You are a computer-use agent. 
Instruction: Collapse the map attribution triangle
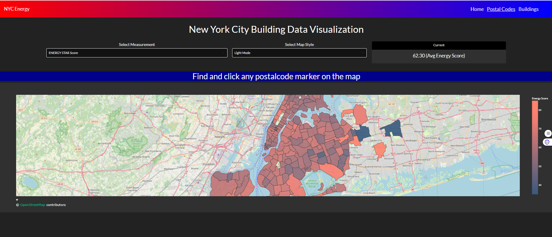point(17,200)
